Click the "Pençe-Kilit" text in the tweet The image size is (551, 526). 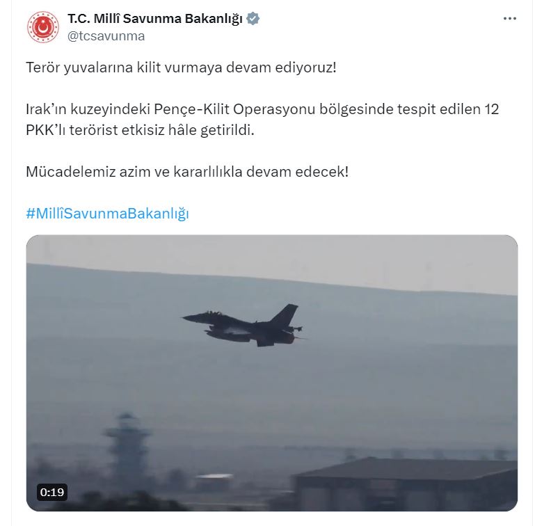(192, 109)
